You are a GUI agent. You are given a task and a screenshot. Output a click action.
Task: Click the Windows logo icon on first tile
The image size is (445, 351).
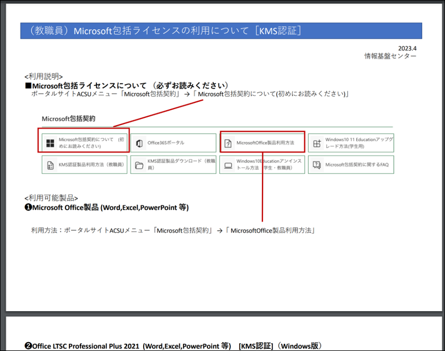50,143
